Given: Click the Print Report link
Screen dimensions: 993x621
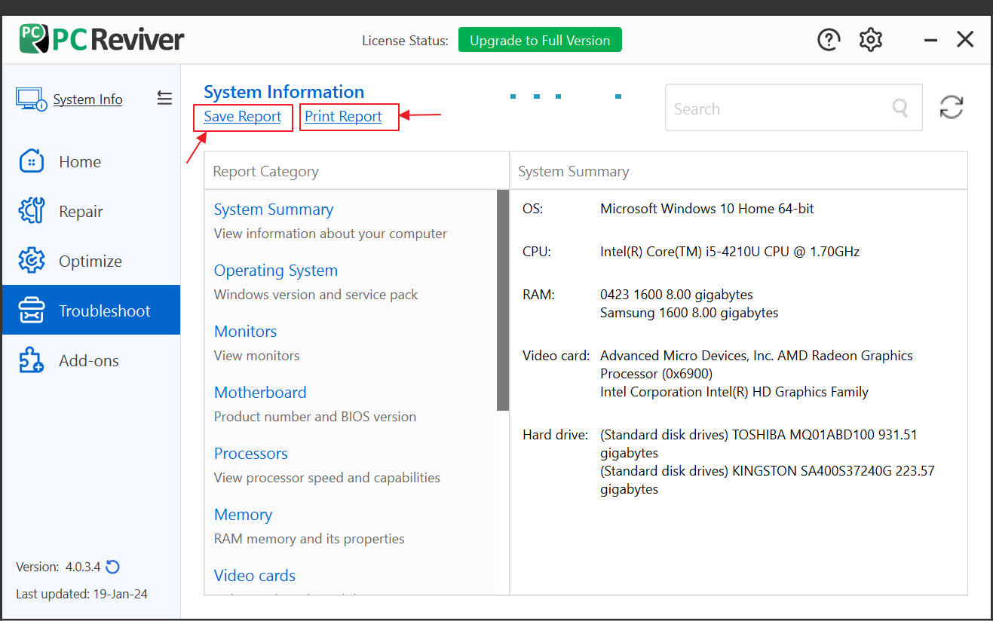Looking at the screenshot, I should (343, 117).
